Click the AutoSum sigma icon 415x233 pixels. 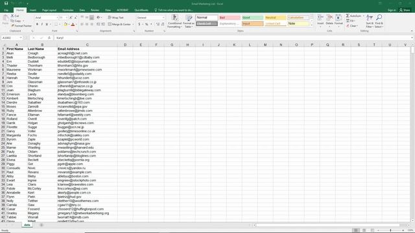click(x=348, y=16)
